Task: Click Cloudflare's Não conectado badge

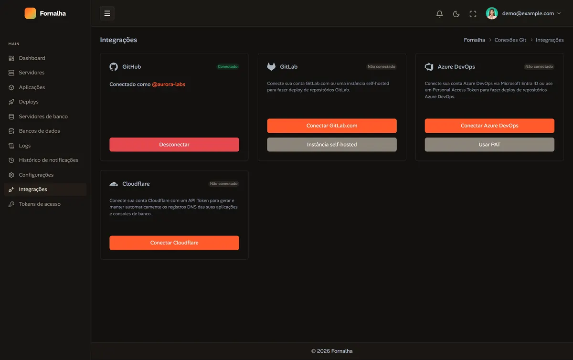Action: pyautogui.click(x=224, y=184)
